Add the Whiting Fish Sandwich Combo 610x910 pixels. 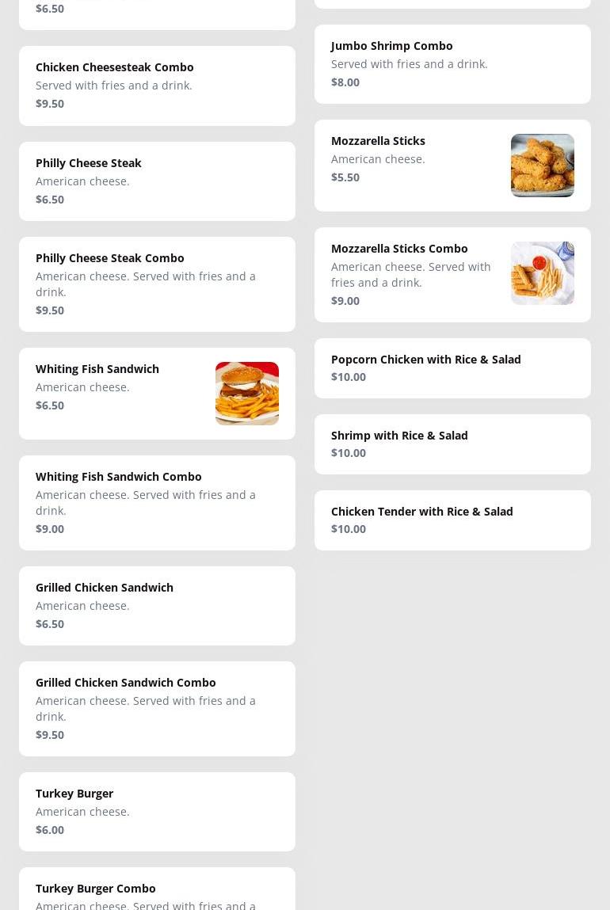(119, 477)
